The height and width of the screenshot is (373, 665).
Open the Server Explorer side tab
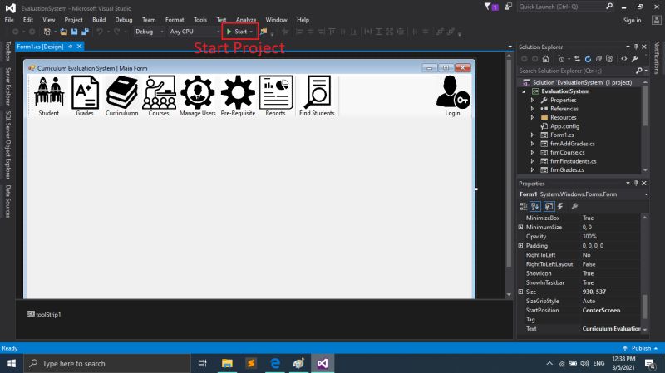point(7,86)
